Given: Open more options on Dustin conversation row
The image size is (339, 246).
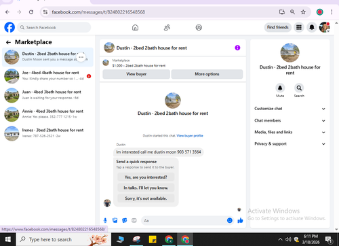Looking at the screenshot, I should pyautogui.click(x=81, y=57).
